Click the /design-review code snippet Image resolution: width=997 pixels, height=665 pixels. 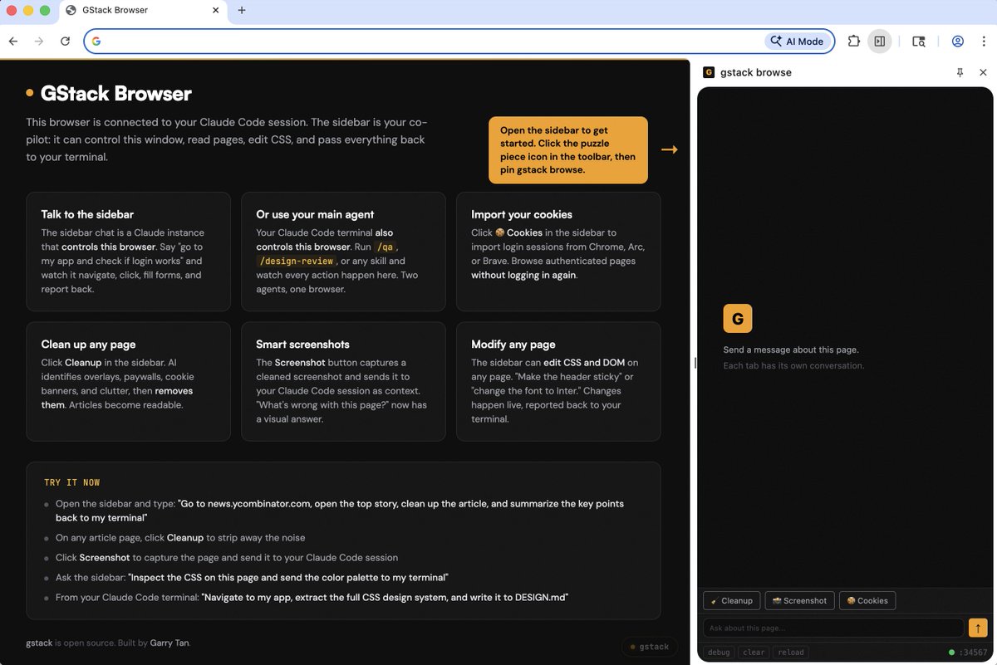pos(295,262)
